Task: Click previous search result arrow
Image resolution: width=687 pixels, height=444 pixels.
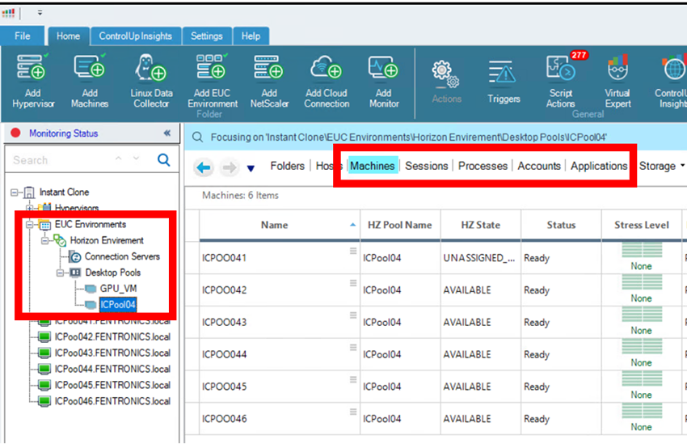Action: coord(118,159)
